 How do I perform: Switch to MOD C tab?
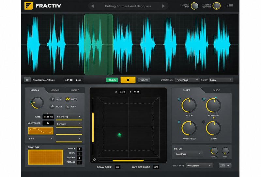click(75, 90)
